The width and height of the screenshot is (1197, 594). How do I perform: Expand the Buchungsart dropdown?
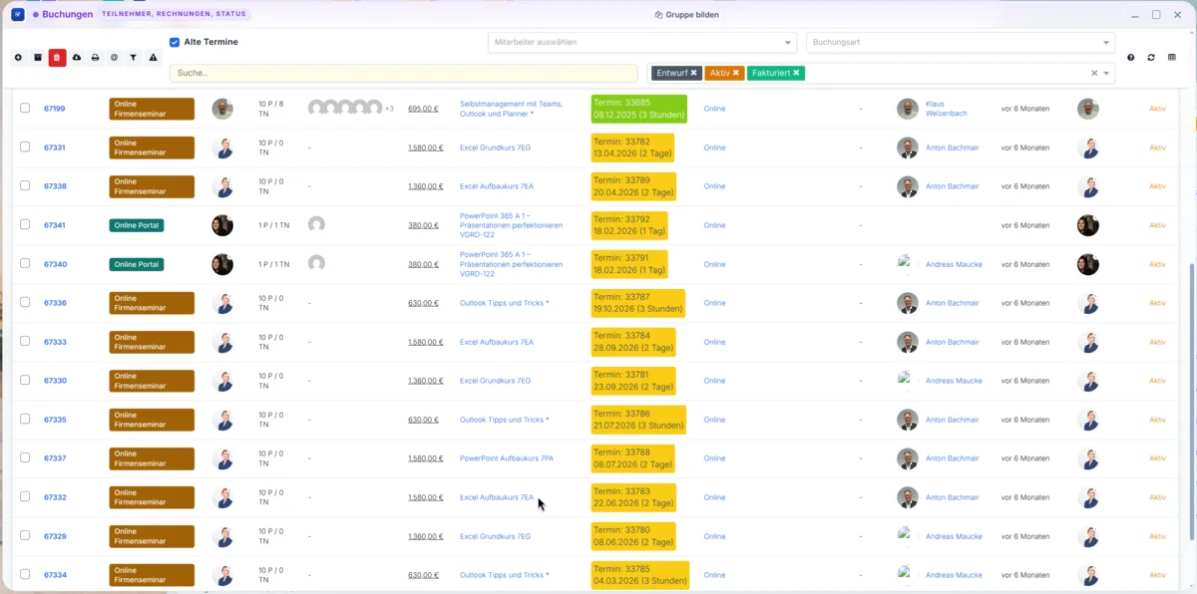pos(961,42)
